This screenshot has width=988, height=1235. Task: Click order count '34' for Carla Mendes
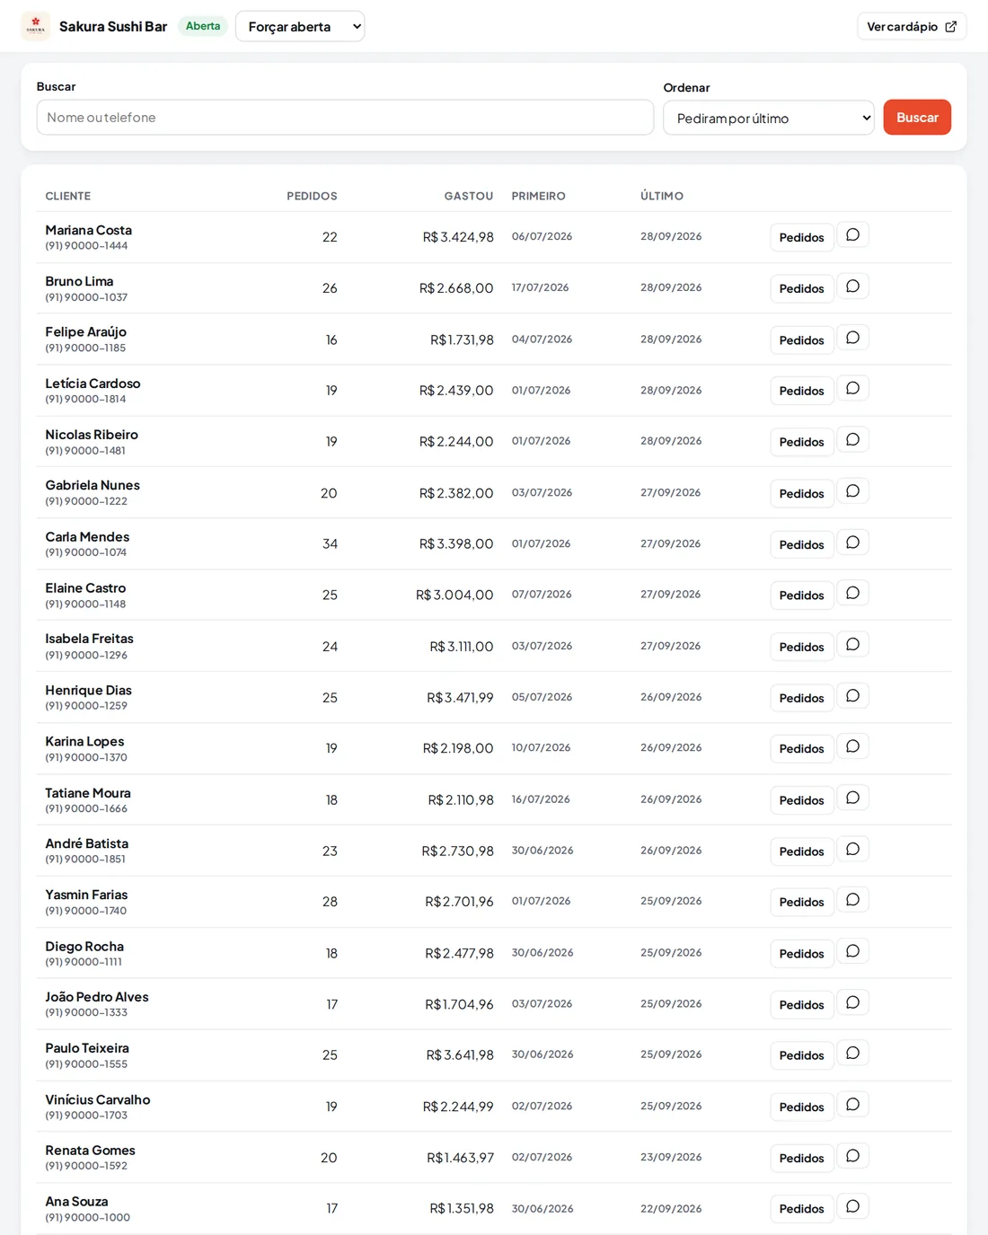coord(330,543)
